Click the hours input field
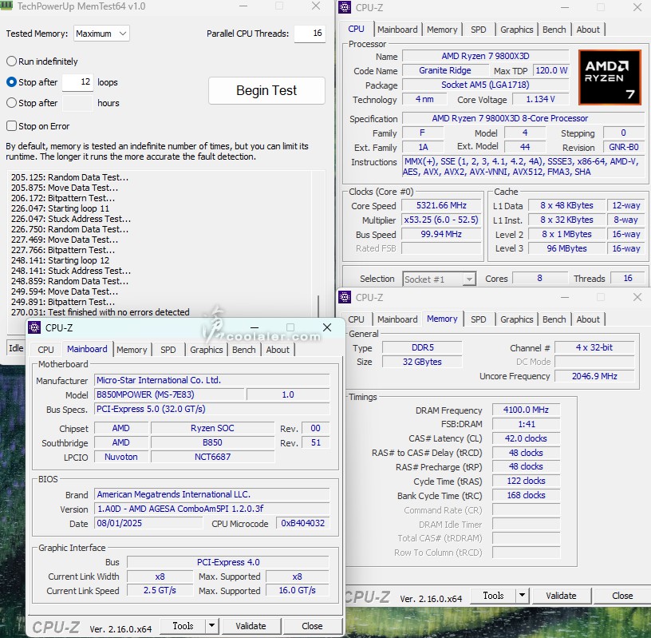Image resolution: width=651 pixels, height=638 pixels. click(77, 103)
